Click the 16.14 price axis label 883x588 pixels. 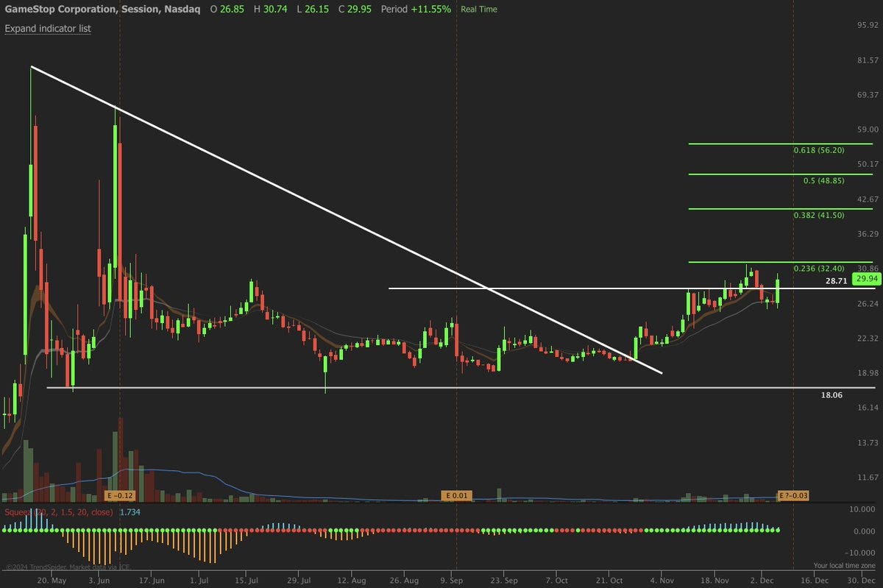click(868, 408)
